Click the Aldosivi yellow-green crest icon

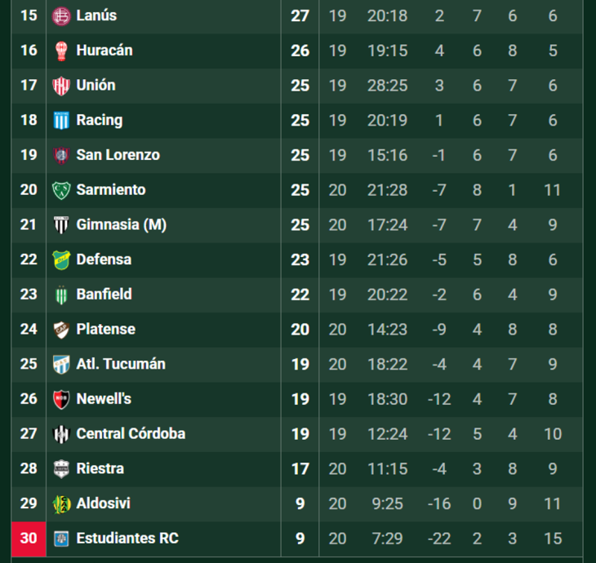[x=61, y=504]
